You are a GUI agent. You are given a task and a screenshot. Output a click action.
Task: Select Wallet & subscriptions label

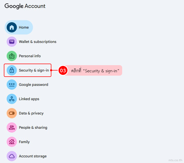tap(38, 42)
